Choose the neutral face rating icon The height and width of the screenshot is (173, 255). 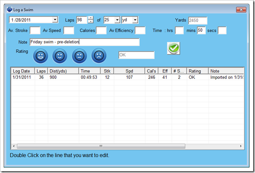[79, 56]
